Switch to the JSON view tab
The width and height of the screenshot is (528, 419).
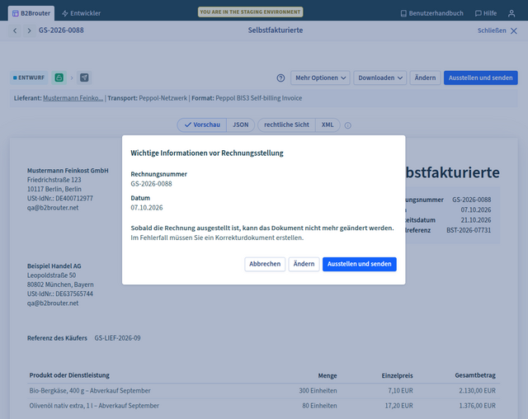[x=240, y=125]
